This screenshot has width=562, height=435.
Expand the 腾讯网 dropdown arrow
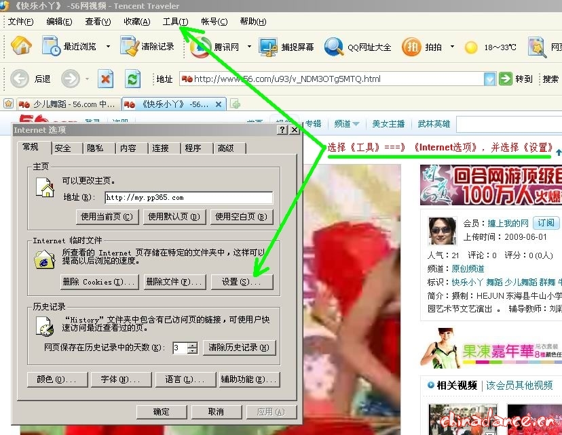pyautogui.click(x=249, y=47)
